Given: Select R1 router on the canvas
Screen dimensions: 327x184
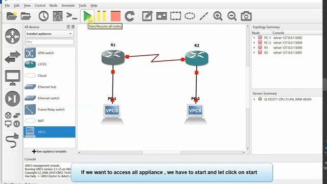Looking at the screenshot, I should pyautogui.click(x=113, y=57).
